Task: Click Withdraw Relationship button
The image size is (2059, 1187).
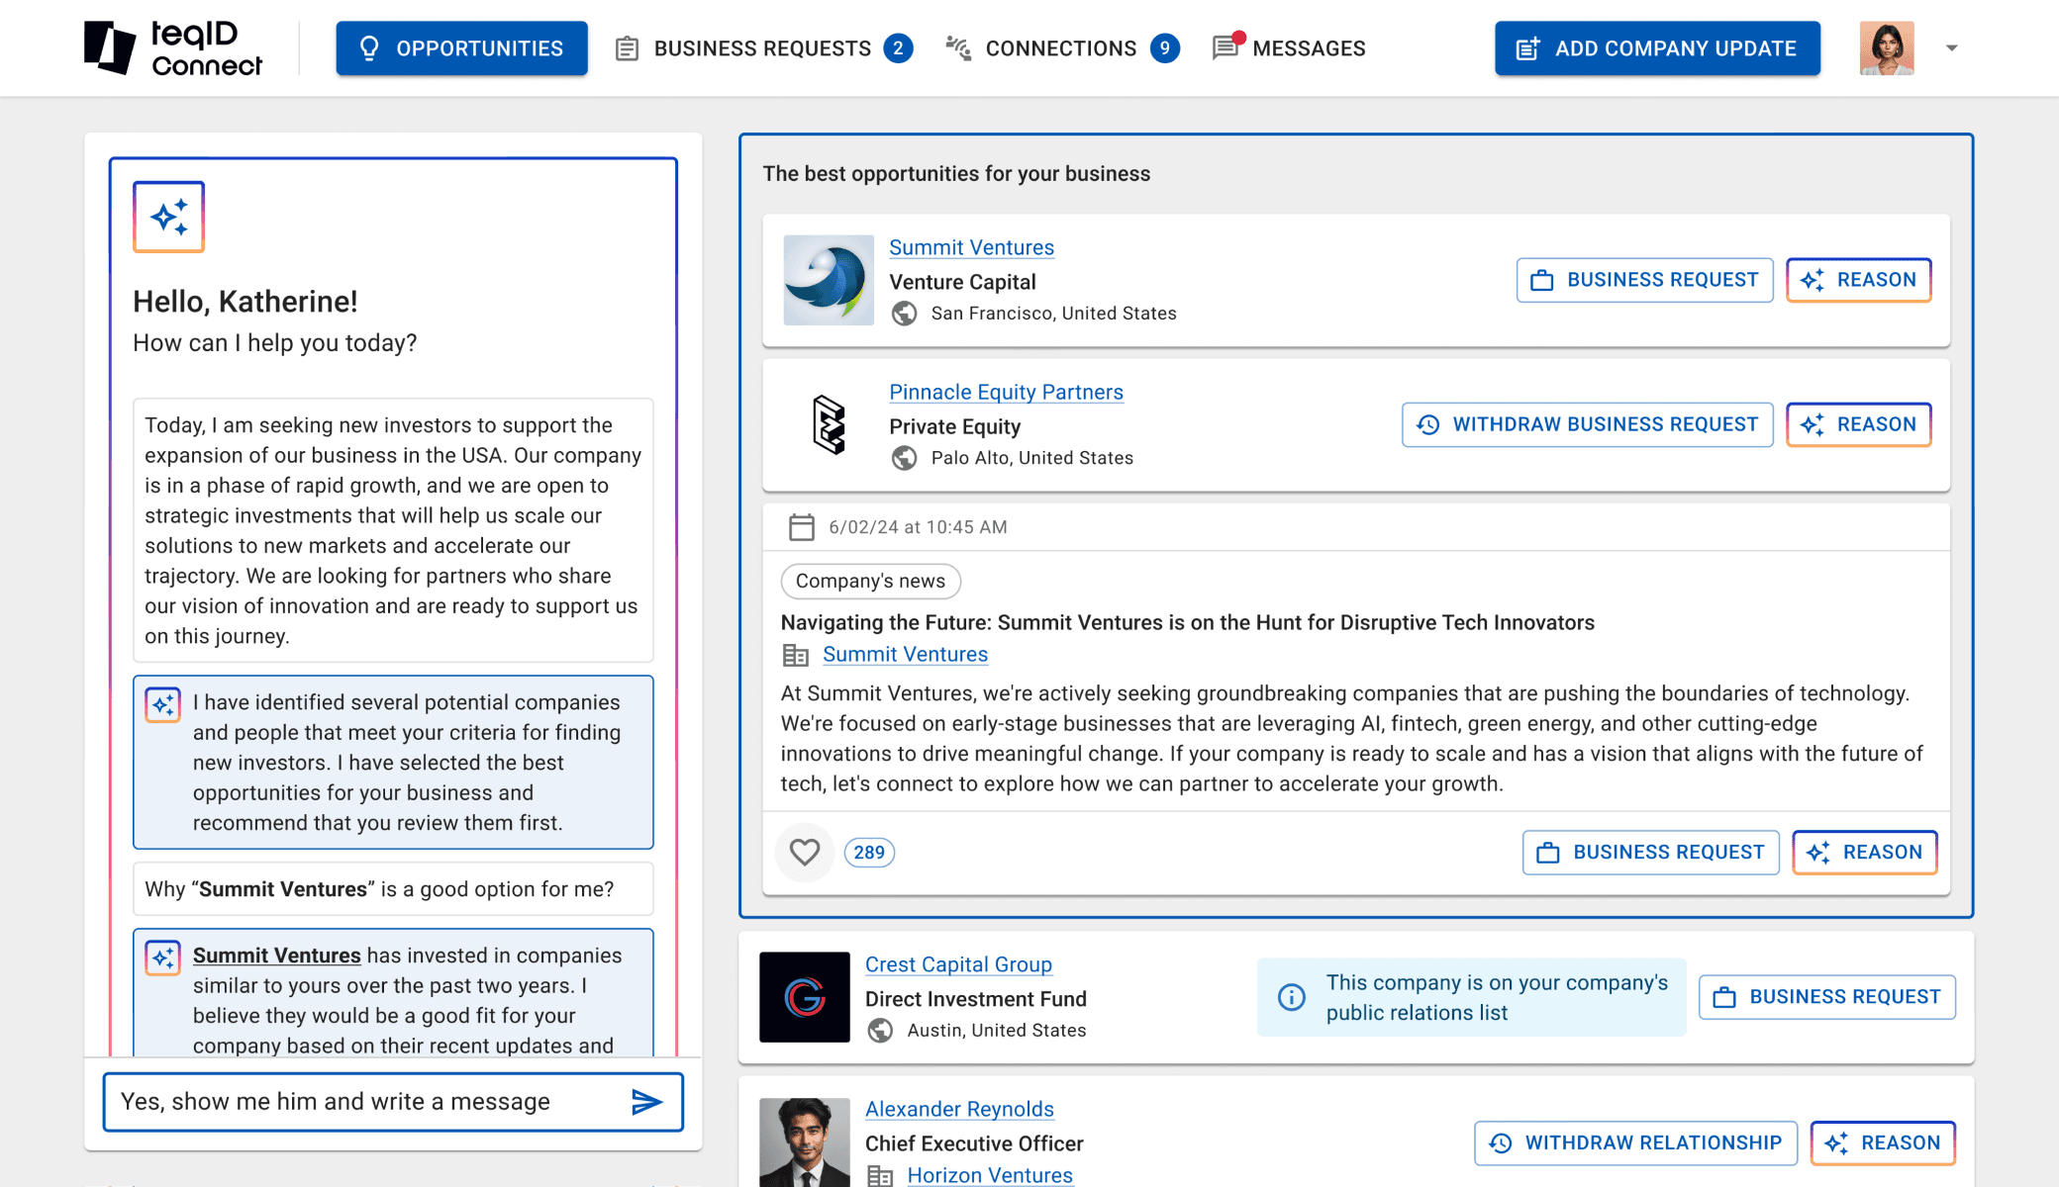Action: (1635, 1143)
